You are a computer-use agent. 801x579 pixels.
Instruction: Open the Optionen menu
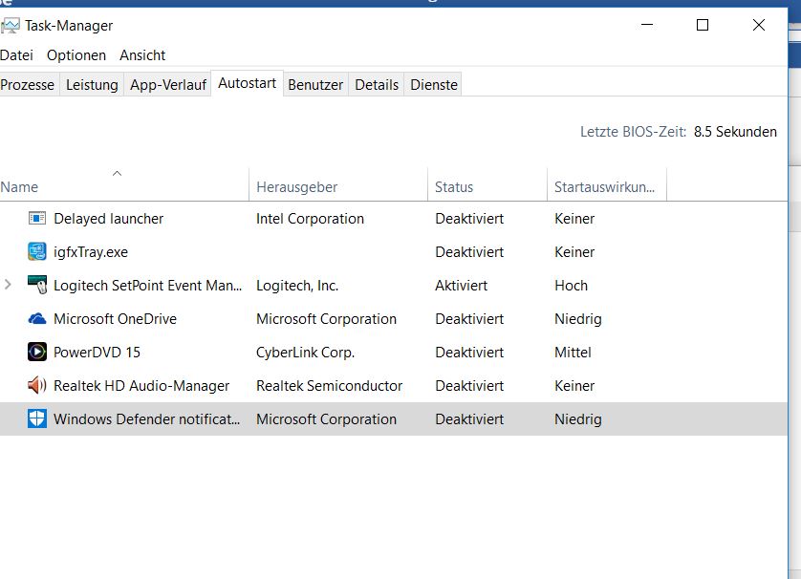coord(76,55)
